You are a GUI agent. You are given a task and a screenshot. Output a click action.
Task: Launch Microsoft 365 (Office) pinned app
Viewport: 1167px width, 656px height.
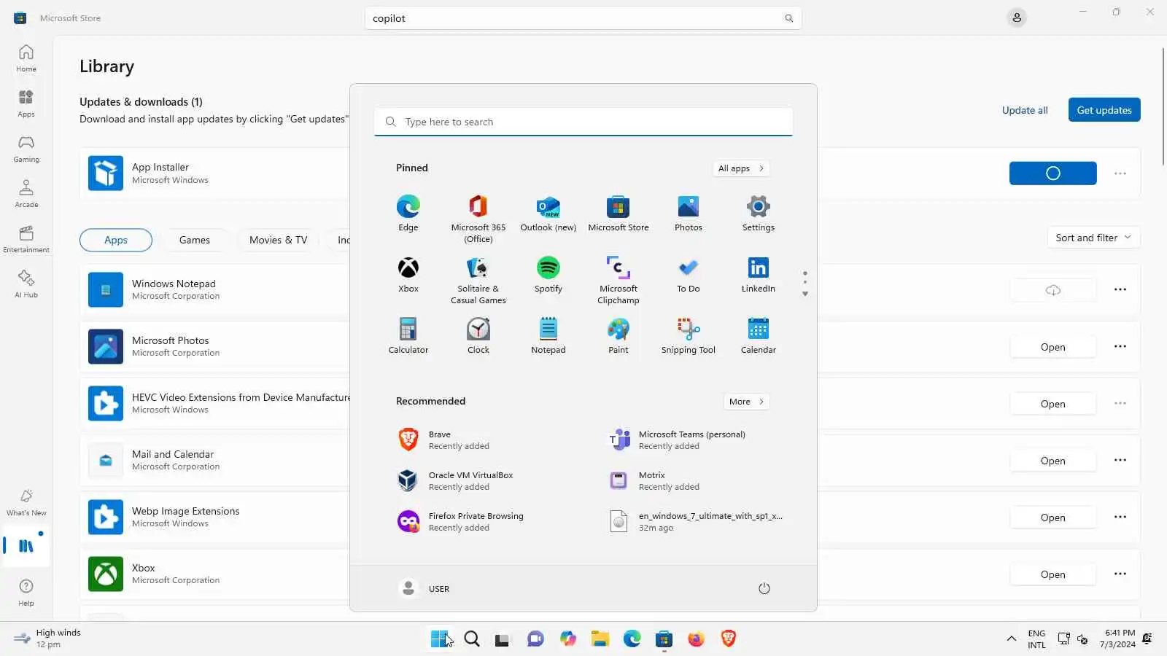(478, 219)
